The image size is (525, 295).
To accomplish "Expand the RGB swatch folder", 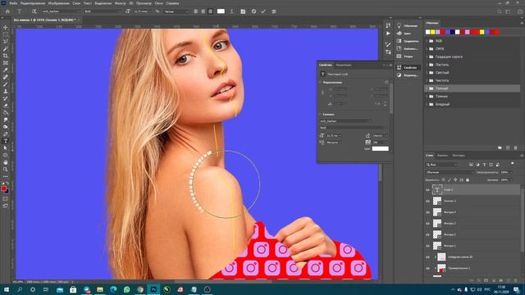I will click(x=427, y=41).
